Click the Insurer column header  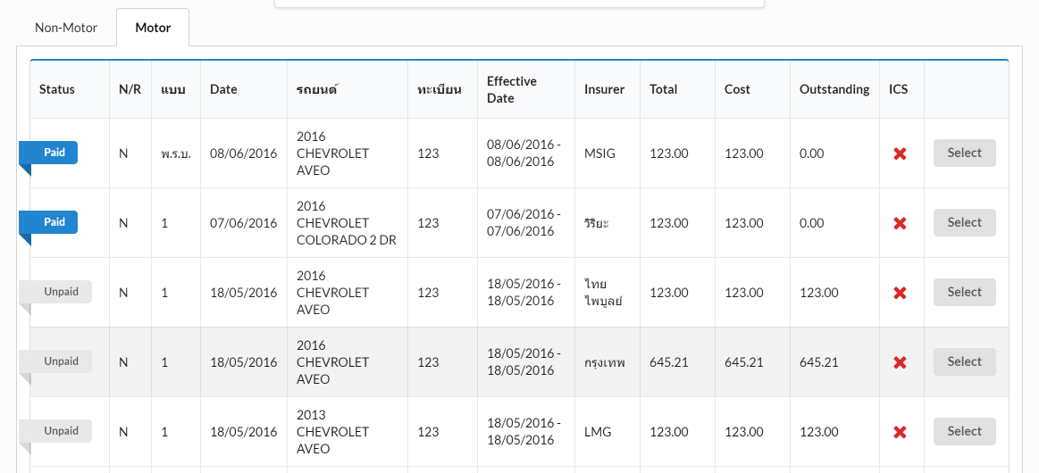click(x=604, y=89)
